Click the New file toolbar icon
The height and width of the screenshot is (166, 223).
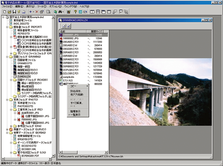[x=4, y=12]
